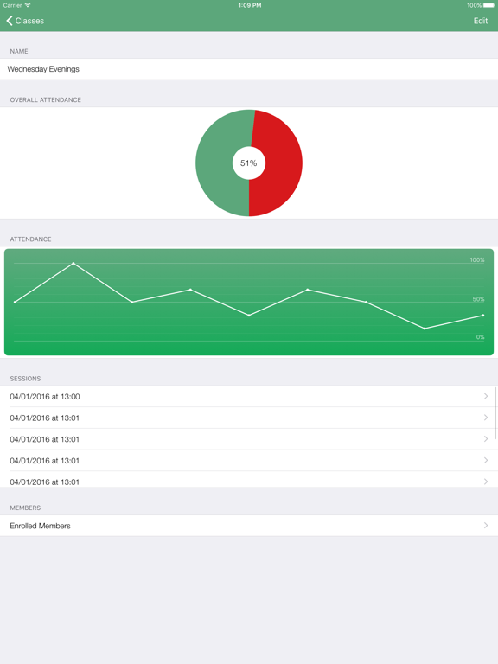
Task: Tap the chevron on Enrolled Members row
Action: click(486, 526)
